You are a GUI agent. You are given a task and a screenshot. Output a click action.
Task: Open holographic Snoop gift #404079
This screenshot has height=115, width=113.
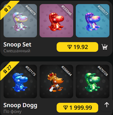click(20, 21)
